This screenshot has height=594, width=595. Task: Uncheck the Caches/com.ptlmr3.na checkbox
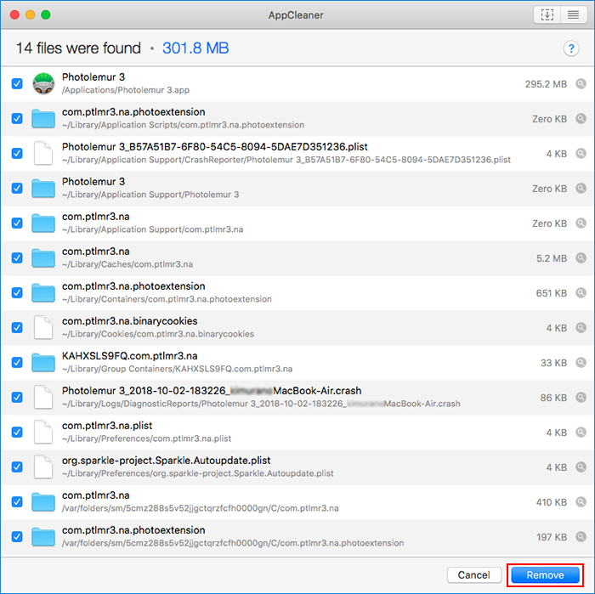(x=17, y=258)
